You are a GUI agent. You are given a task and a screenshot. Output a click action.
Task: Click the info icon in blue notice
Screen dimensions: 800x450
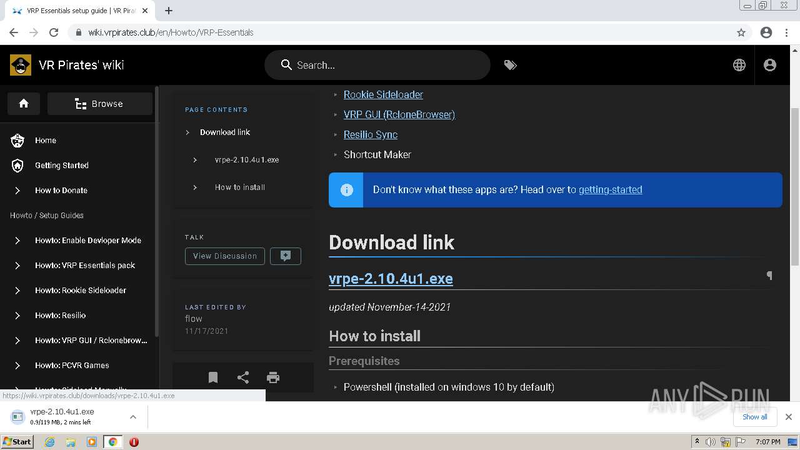pyautogui.click(x=346, y=190)
